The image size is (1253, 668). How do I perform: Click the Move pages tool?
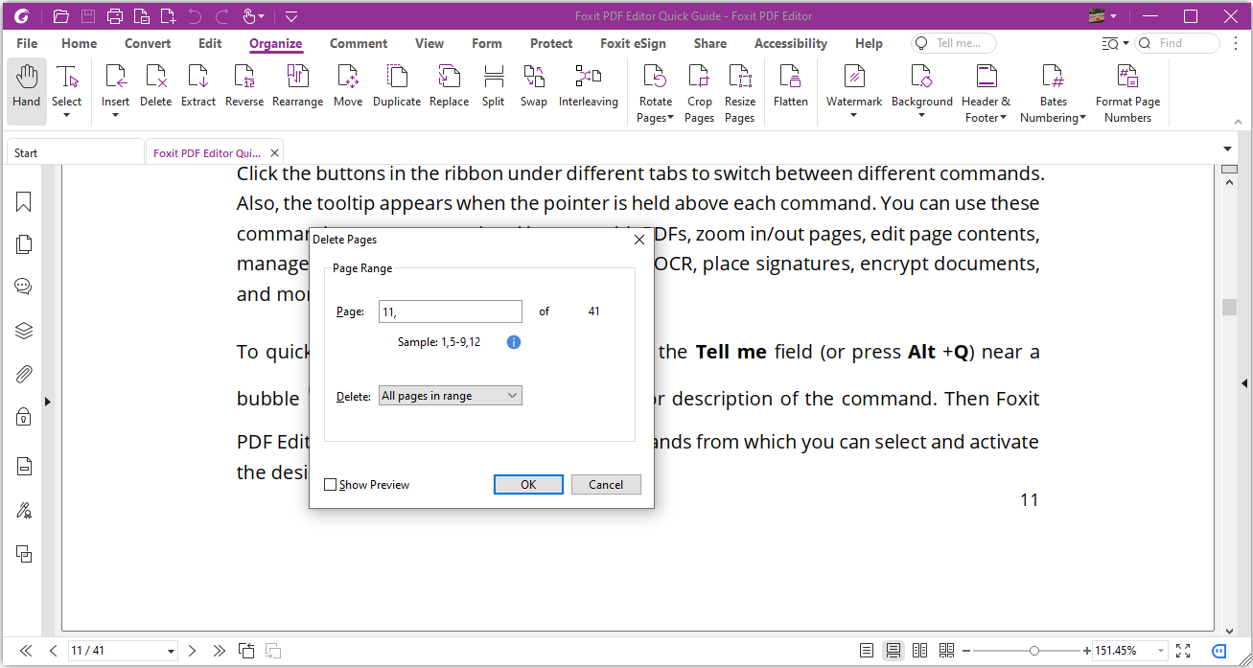click(x=348, y=86)
